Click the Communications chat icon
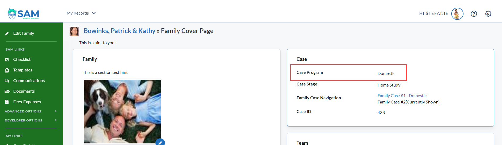The width and height of the screenshot is (502, 145). pyautogui.click(x=7, y=81)
